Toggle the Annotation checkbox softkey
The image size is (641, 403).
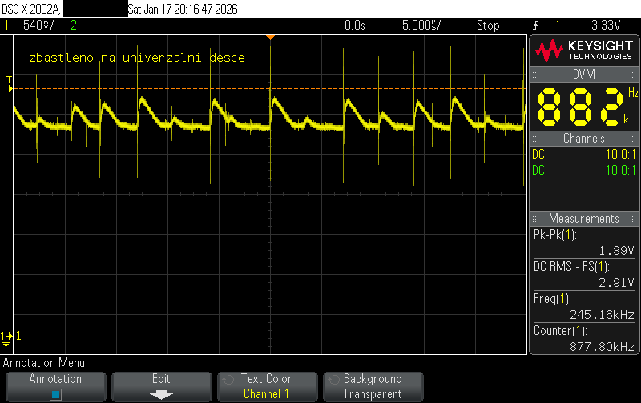click(56, 393)
